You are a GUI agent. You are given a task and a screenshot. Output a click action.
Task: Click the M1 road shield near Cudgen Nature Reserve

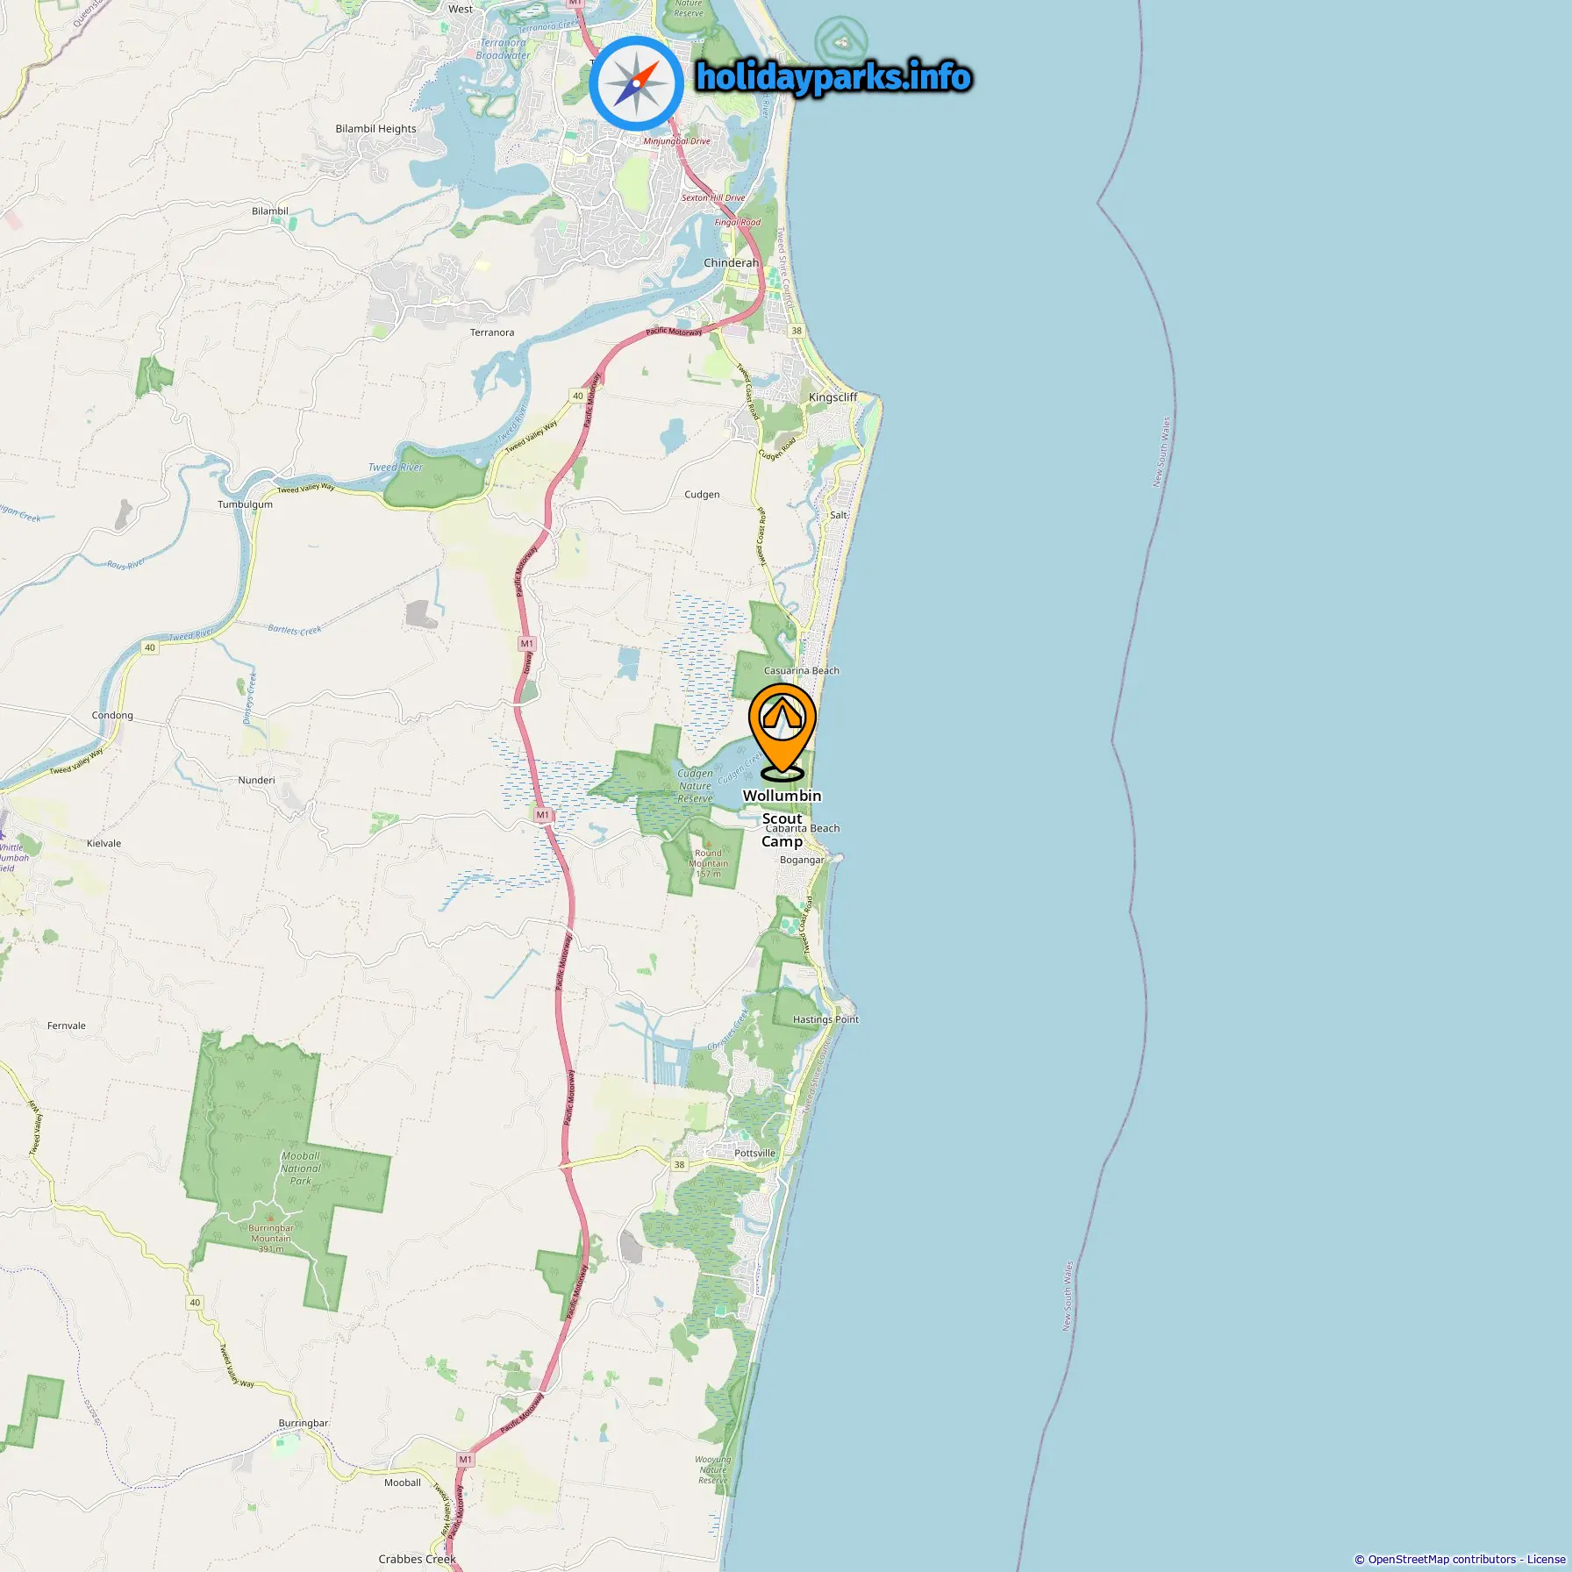[543, 815]
